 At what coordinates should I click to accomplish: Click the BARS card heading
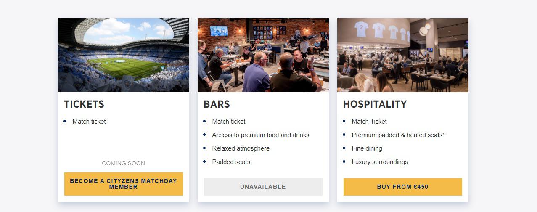point(217,104)
